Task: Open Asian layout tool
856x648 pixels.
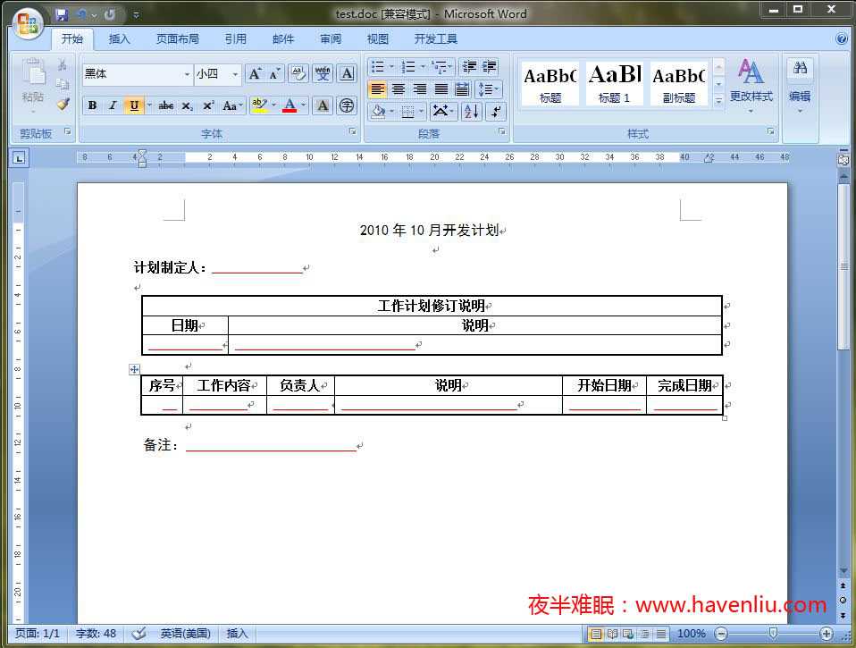Action: 442,112
